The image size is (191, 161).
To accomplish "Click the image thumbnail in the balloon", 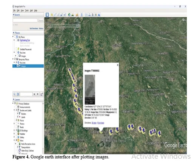I will (x=90, y=90).
